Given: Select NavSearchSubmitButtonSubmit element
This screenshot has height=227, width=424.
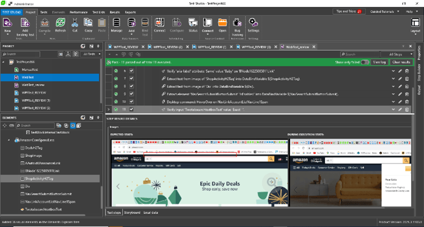Looking at the screenshot, I should [x=48, y=194].
